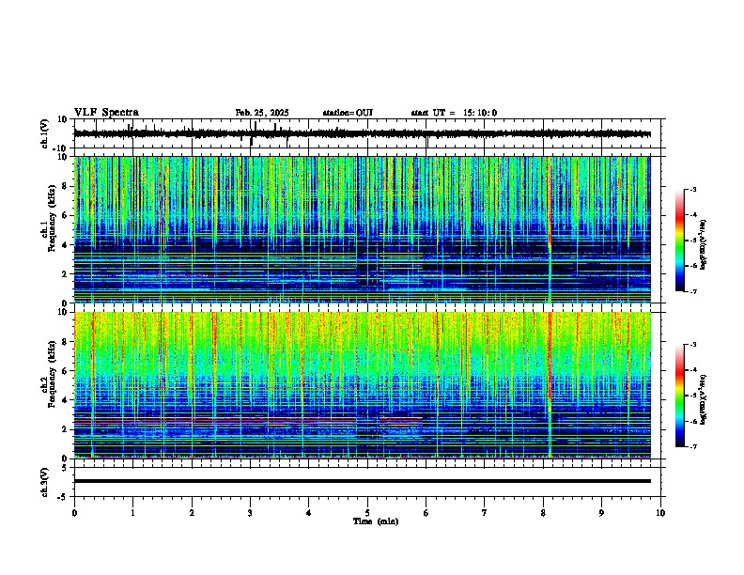Click the "1" tick on the time axis
744x575 pixels.
point(132,513)
